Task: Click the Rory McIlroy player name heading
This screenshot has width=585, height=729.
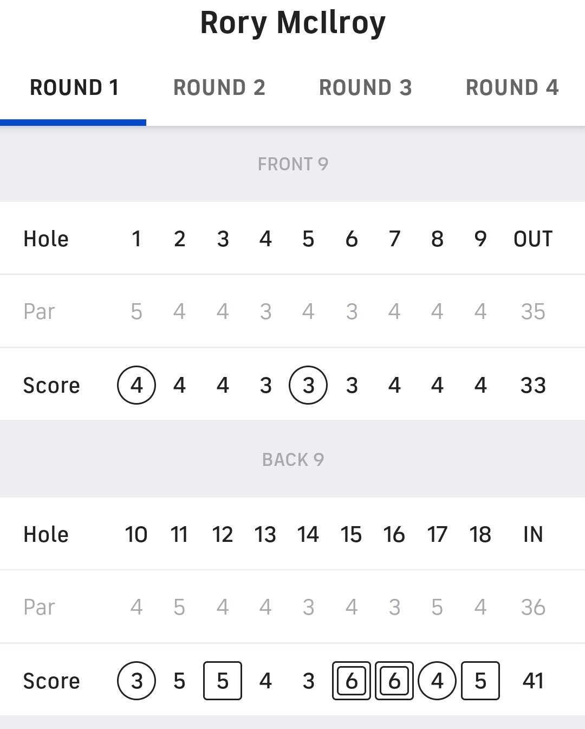Action: click(x=292, y=23)
